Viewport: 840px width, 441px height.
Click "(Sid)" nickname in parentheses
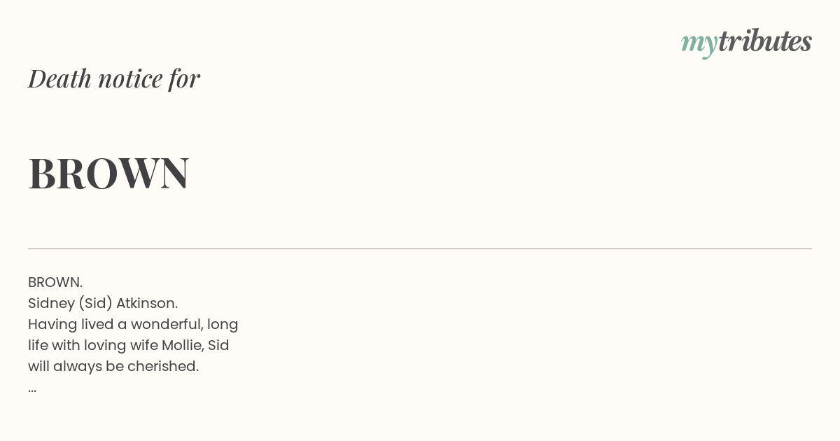(x=95, y=304)
